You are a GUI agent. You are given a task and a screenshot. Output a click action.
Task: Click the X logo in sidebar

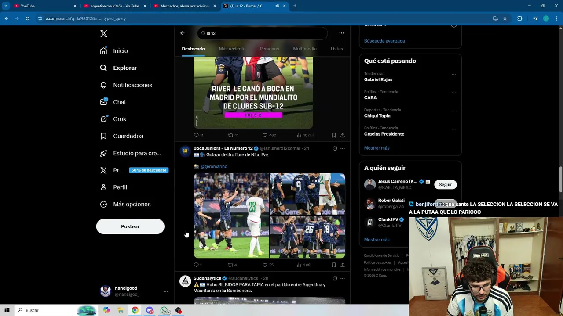tap(103, 34)
